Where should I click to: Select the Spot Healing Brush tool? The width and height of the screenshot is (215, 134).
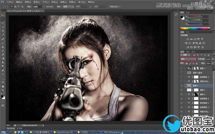click(x=3, y=39)
